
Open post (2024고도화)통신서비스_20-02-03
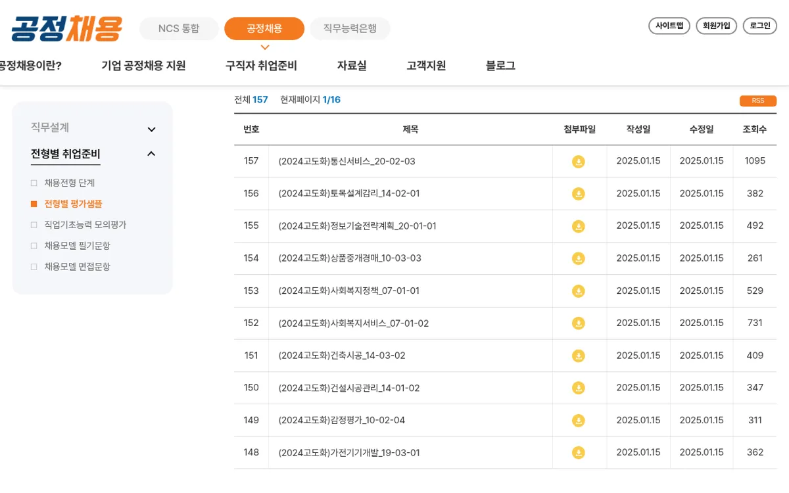[x=347, y=161]
